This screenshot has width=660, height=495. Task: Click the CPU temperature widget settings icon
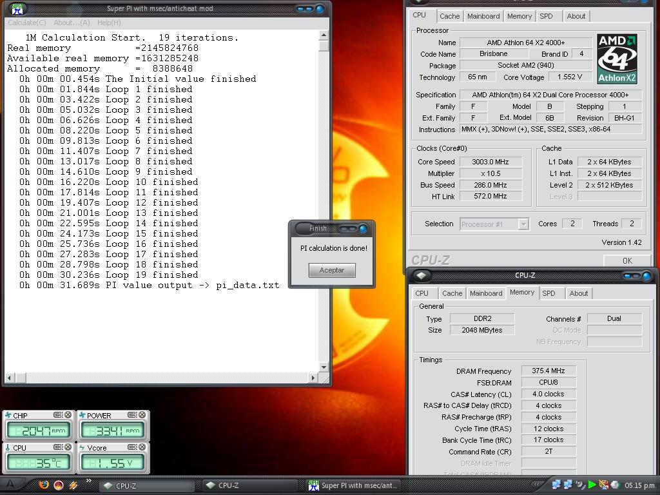57,447
